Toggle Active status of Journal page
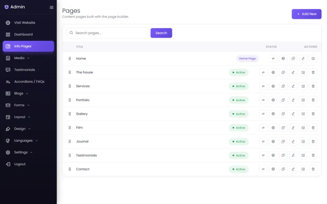Image resolution: width=327 pixels, height=204 pixels. coord(239,142)
